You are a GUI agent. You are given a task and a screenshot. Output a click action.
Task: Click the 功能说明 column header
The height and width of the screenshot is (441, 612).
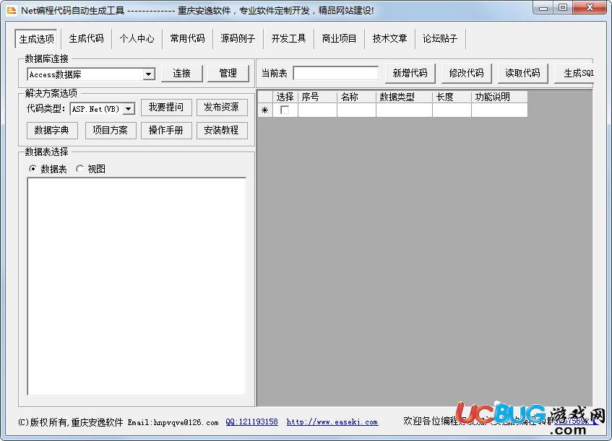[x=499, y=97]
